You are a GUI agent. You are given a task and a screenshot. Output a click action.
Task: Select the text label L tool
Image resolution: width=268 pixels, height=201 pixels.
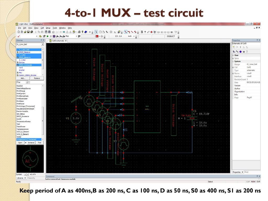click(x=115, y=32)
